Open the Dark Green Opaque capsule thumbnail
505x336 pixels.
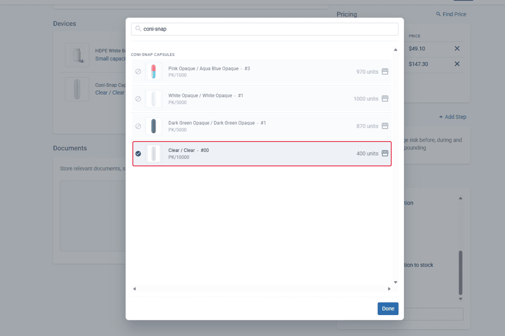[153, 126]
